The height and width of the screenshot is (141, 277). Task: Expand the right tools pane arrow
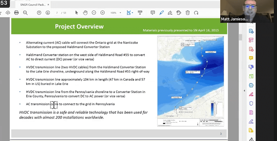point(244,91)
